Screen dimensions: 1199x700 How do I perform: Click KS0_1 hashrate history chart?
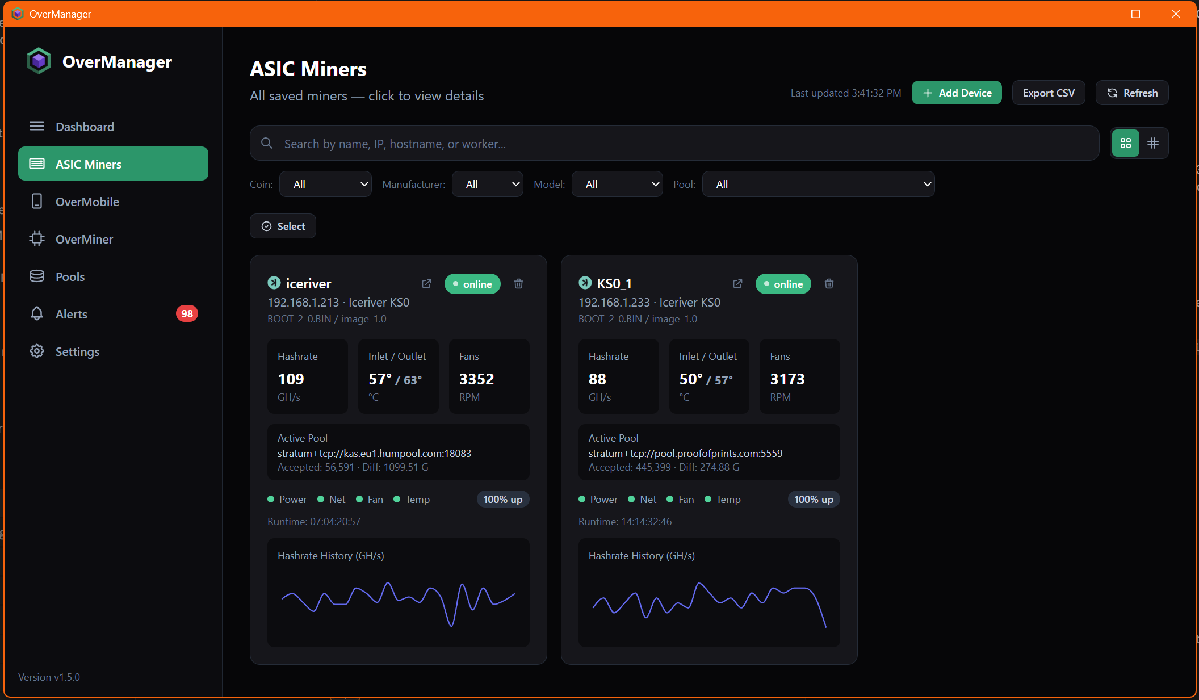tap(709, 593)
